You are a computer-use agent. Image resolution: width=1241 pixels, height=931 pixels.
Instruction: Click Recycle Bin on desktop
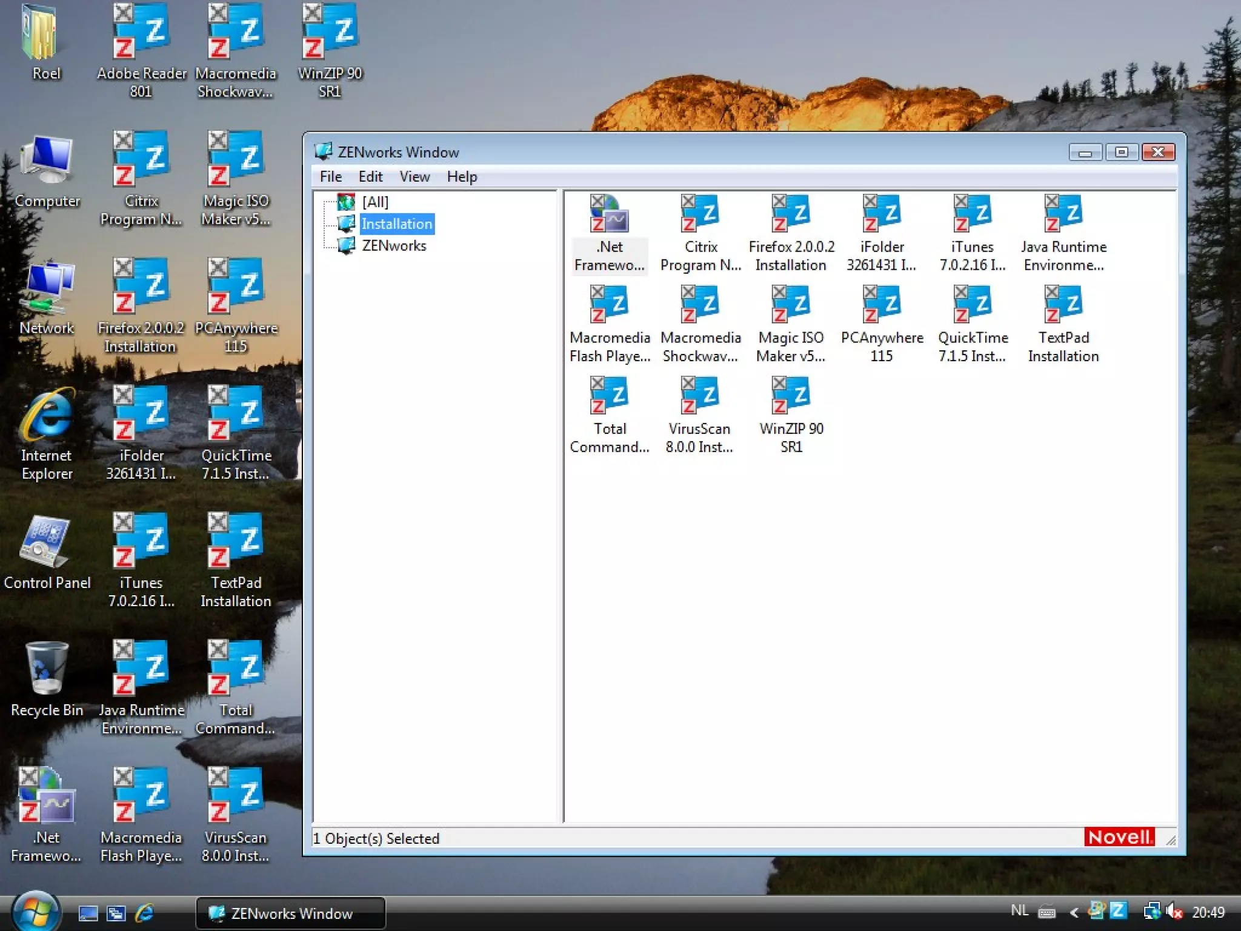click(47, 679)
